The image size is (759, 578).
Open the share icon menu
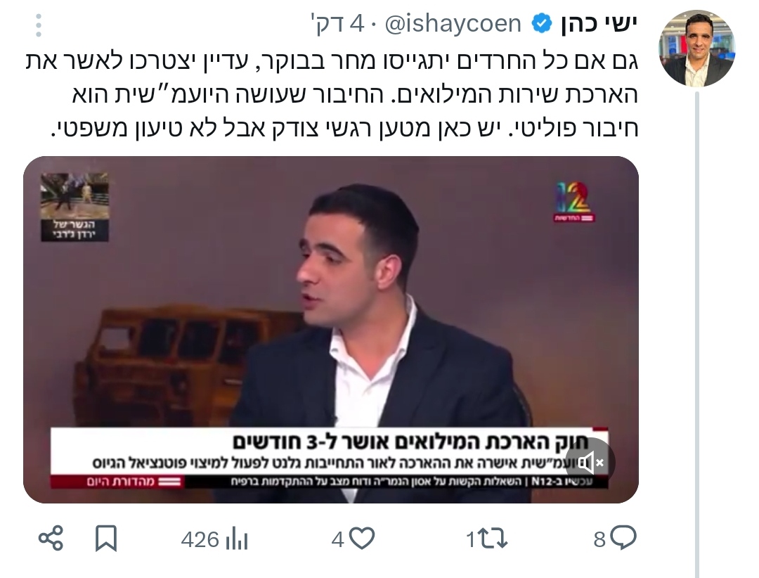51,539
